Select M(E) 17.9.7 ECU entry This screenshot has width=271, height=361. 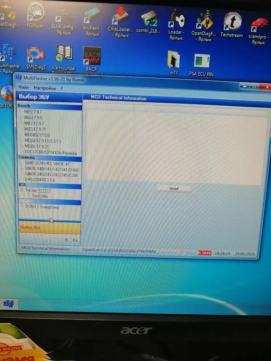click(x=34, y=123)
